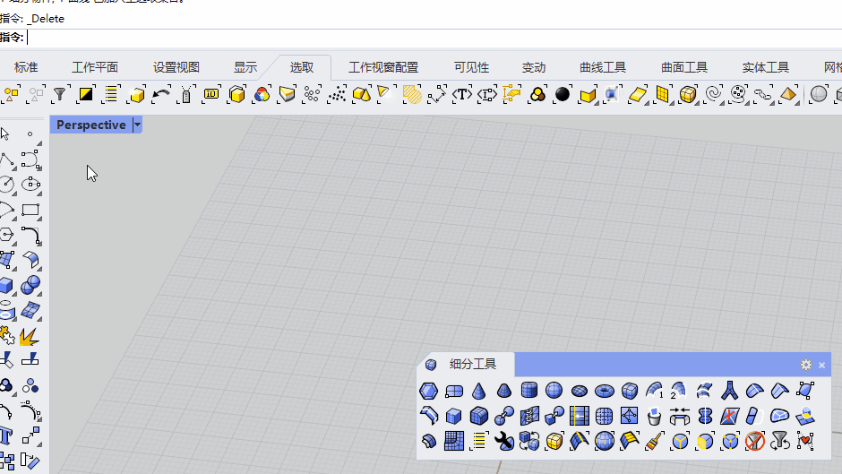Click the undo selection curved arrow icon
The height and width of the screenshot is (474, 842).
pyautogui.click(x=161, y=95)
